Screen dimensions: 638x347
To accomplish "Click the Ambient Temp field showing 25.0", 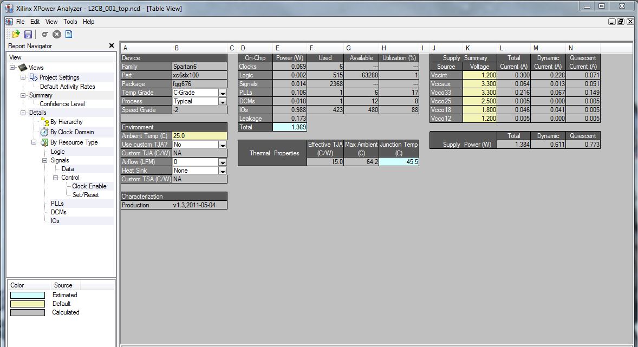I will point(199,136).
